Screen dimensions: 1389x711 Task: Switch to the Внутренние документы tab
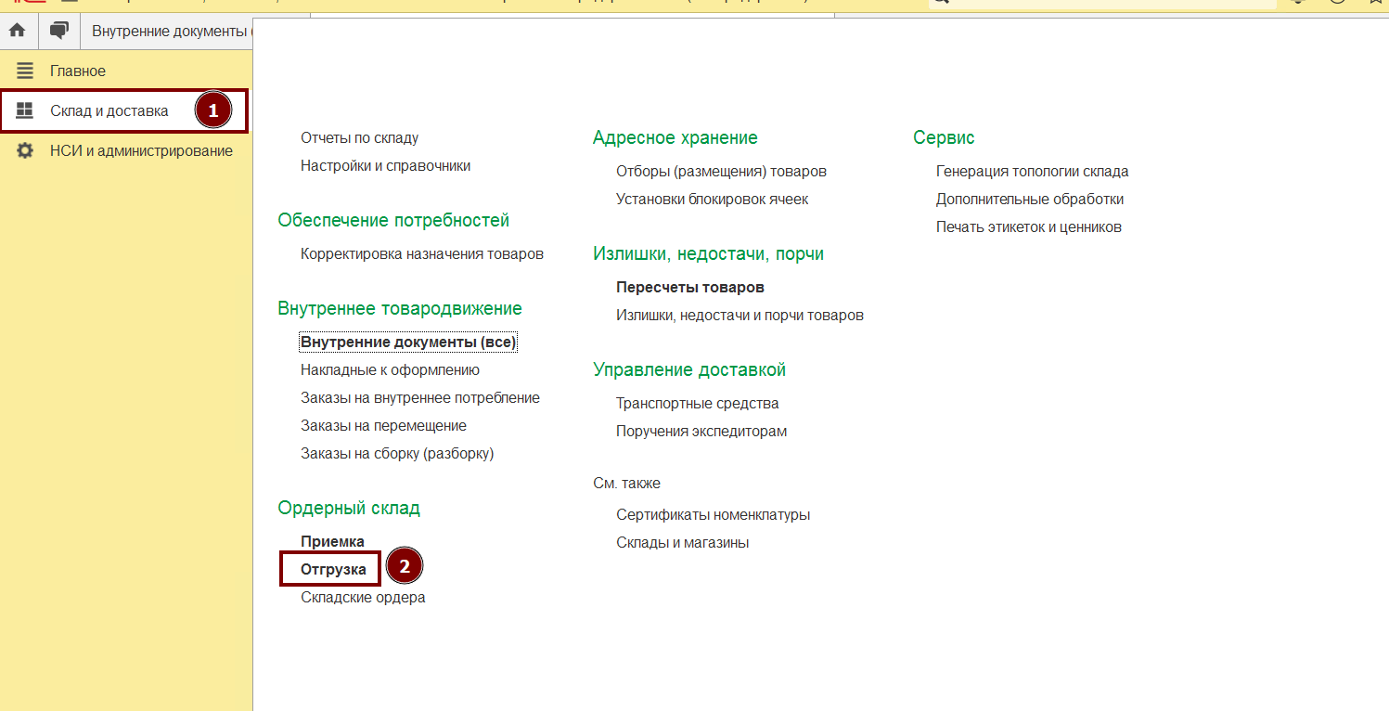[172, 31]
